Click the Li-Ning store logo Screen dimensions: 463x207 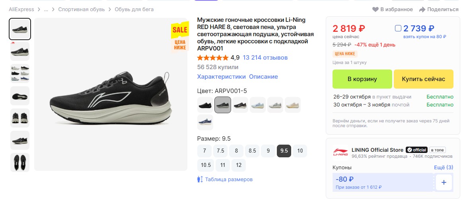tap(340, 153)
